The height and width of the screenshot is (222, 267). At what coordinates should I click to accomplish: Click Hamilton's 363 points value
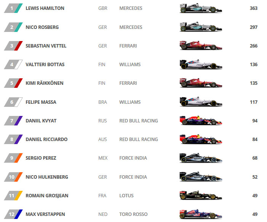254,8
